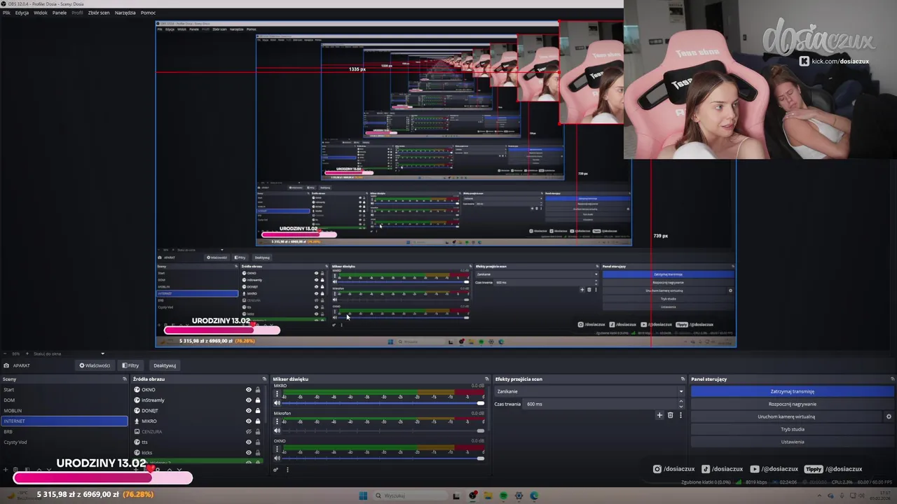Click the Właściwości button
This screenshot has width=897, height=504.
click(95, 365)
